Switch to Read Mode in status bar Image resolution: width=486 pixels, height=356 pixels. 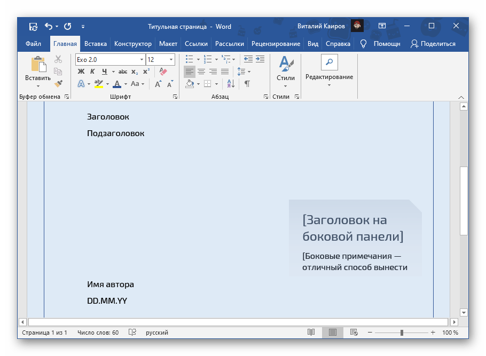click(311, 333)
